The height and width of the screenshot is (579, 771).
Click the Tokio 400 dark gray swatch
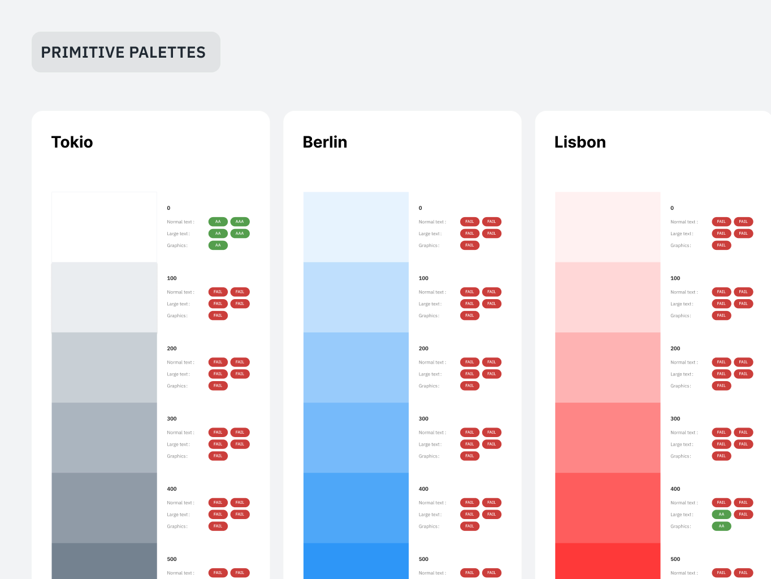[105, 508]
